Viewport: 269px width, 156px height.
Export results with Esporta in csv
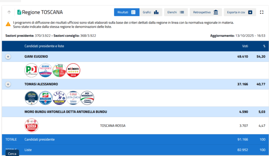pos(240,12)
